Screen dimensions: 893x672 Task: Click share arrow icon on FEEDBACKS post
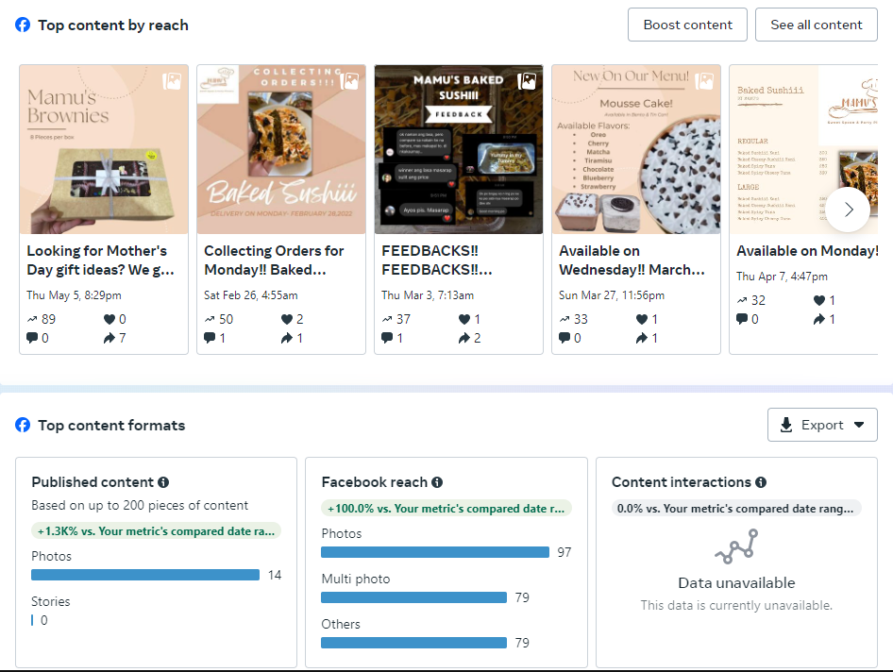[464, 338]
